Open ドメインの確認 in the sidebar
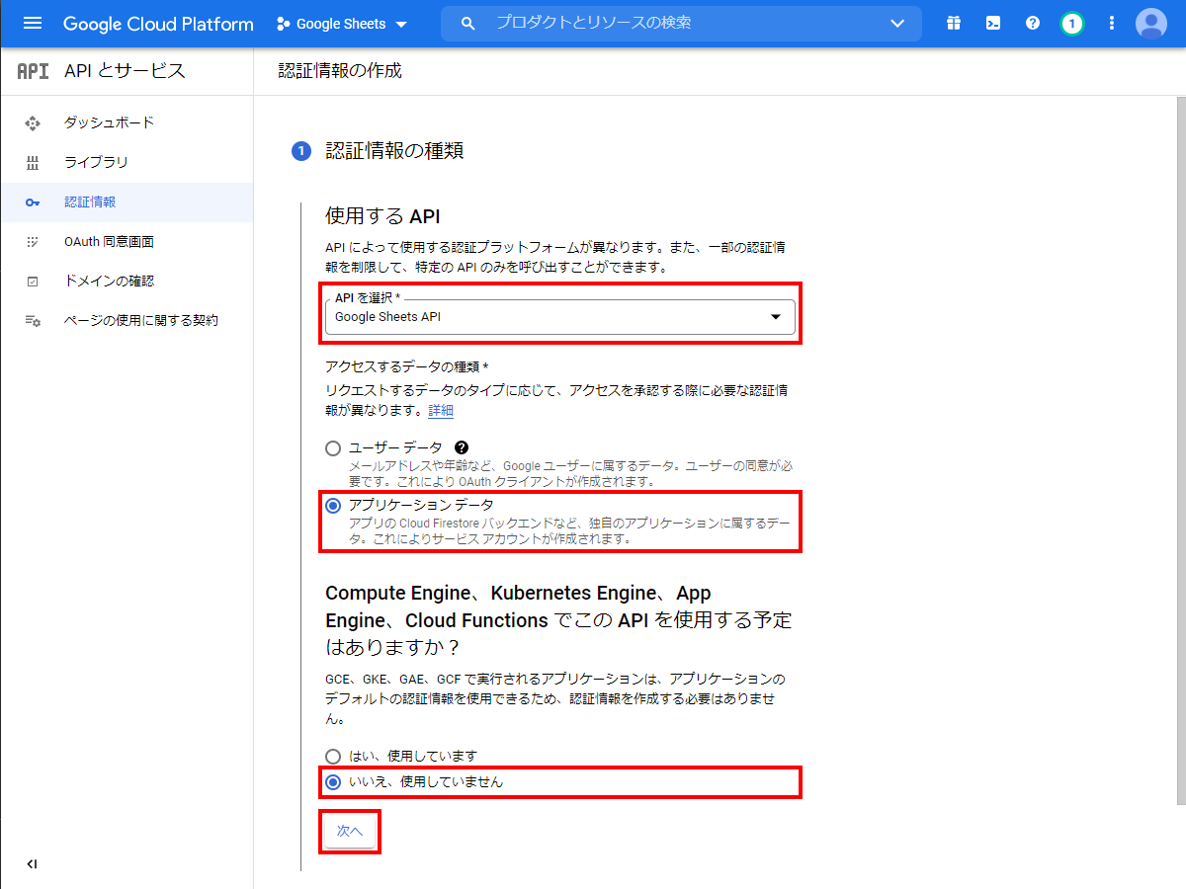This screenshot has width=1186, height=889. pos(127,281)
